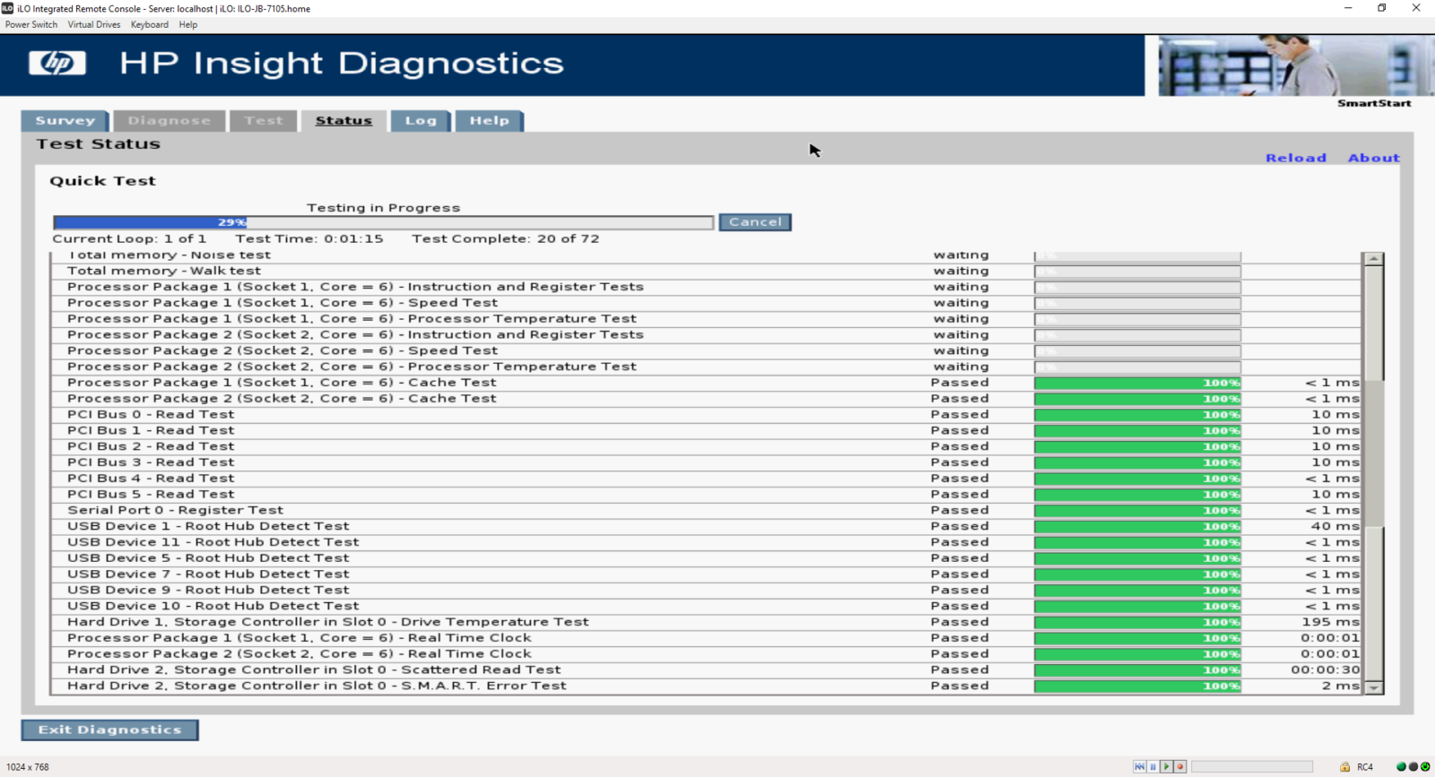Image resolution: width=1435 pixels, height=777 pixels.
Task: Open the Keyboard menu
Action: [150, 25]
